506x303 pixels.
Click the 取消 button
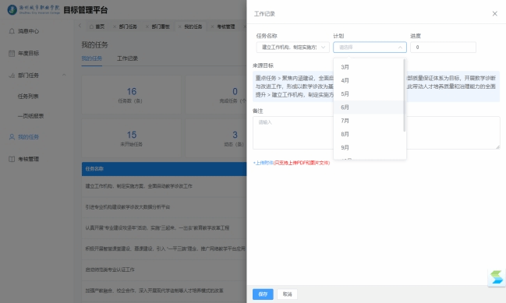pyautogui.click(x=287, y=294)
